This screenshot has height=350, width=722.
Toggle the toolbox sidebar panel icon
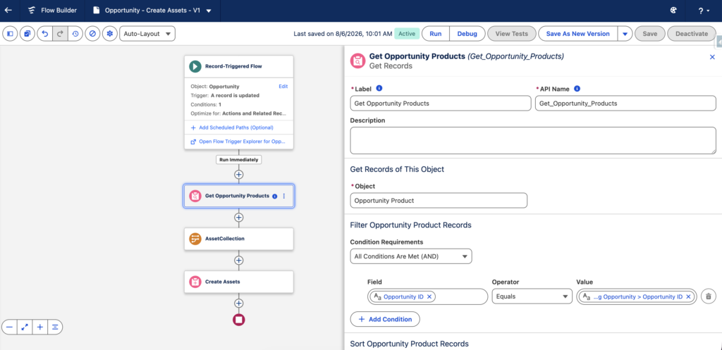coord(10,34)
